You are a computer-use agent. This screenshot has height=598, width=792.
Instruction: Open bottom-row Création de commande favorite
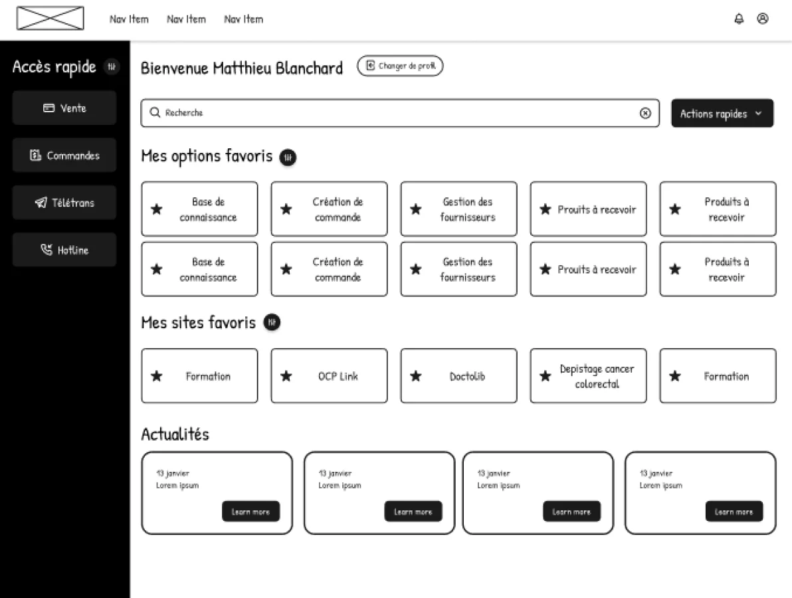click(x=330, y=269)
